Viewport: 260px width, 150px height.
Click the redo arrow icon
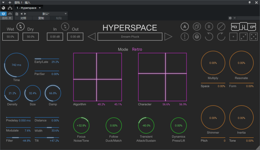(221, 36)
